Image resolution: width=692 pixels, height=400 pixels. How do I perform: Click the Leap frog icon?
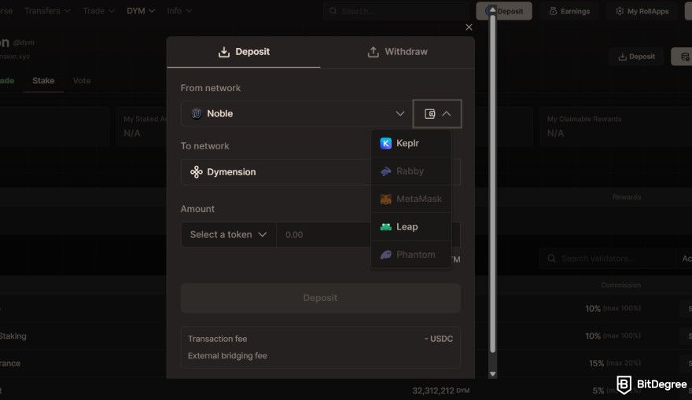pos(386,226)
